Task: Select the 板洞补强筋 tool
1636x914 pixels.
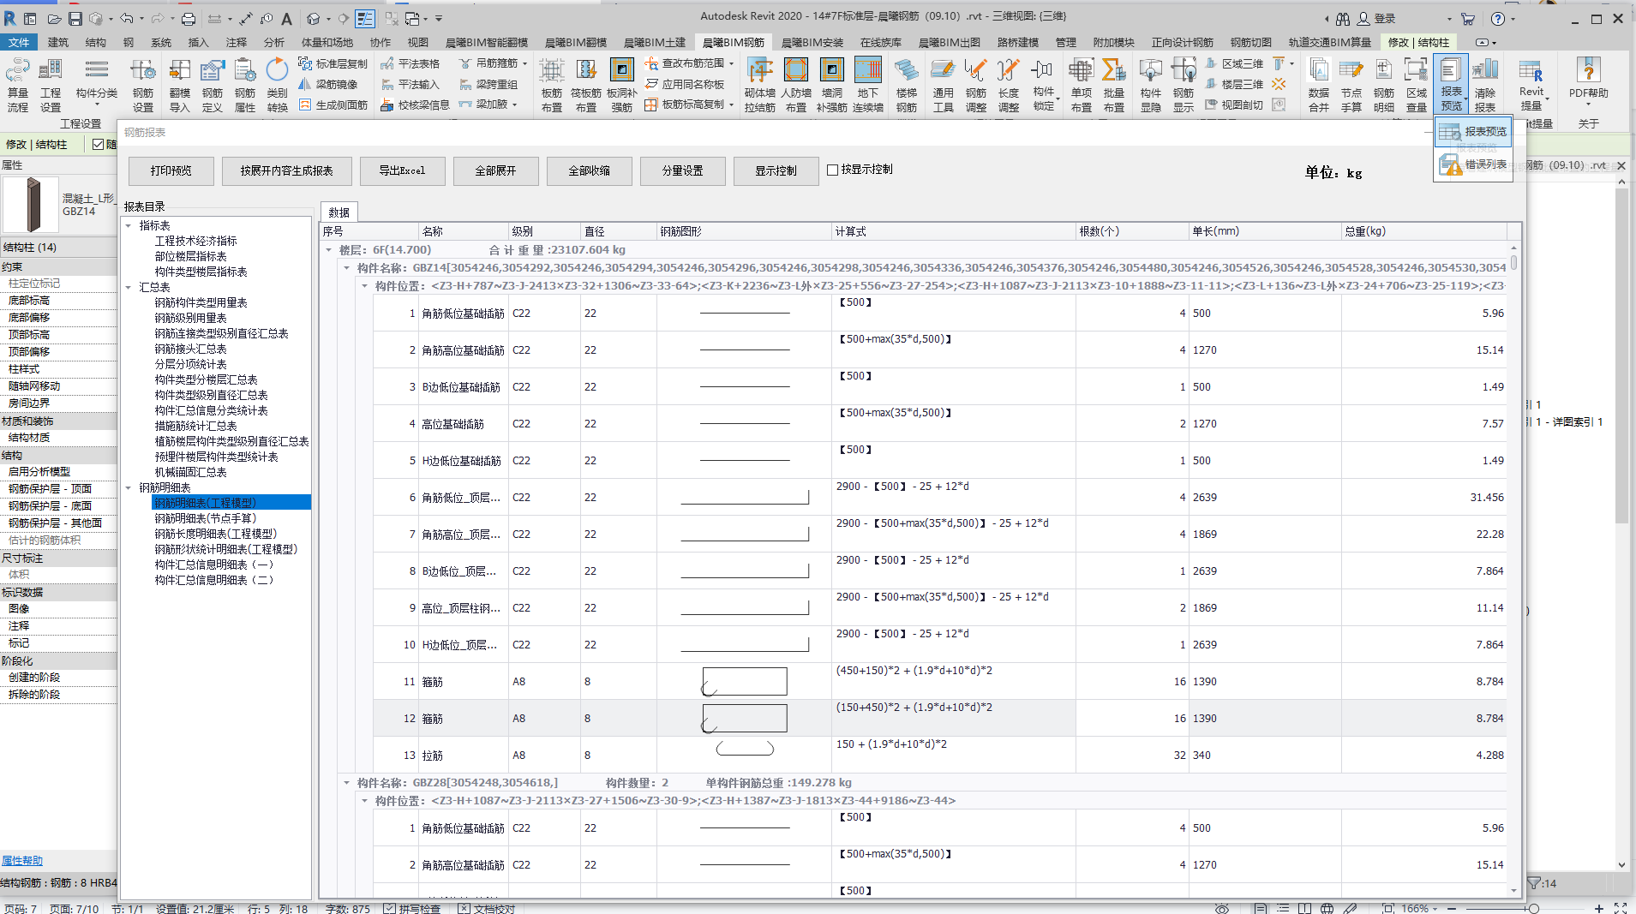Action: click(622, 85)
